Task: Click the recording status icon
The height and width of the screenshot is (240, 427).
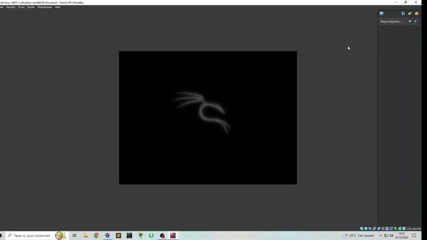Action: pyautogui.click(x=392, y=229)
